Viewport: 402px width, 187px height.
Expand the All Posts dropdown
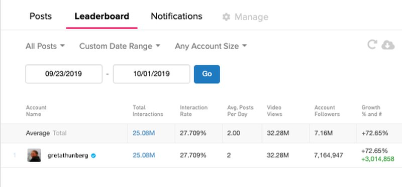(x=45, y=46)
